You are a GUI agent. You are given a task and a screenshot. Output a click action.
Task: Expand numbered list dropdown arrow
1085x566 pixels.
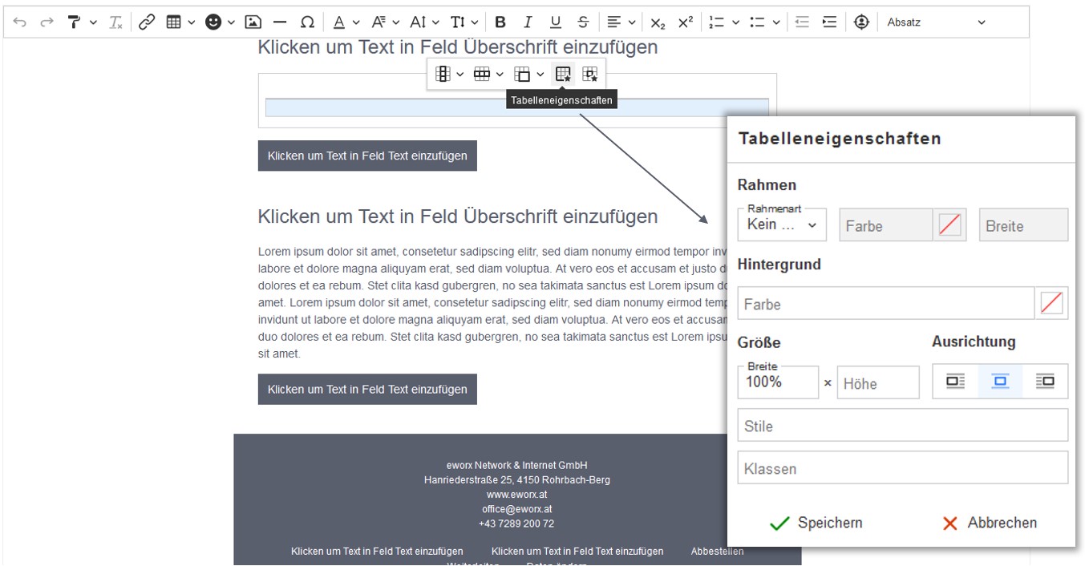click(736, 22)
